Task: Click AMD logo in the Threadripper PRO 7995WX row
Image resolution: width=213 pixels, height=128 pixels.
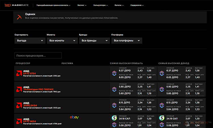Action: point(19,89)
